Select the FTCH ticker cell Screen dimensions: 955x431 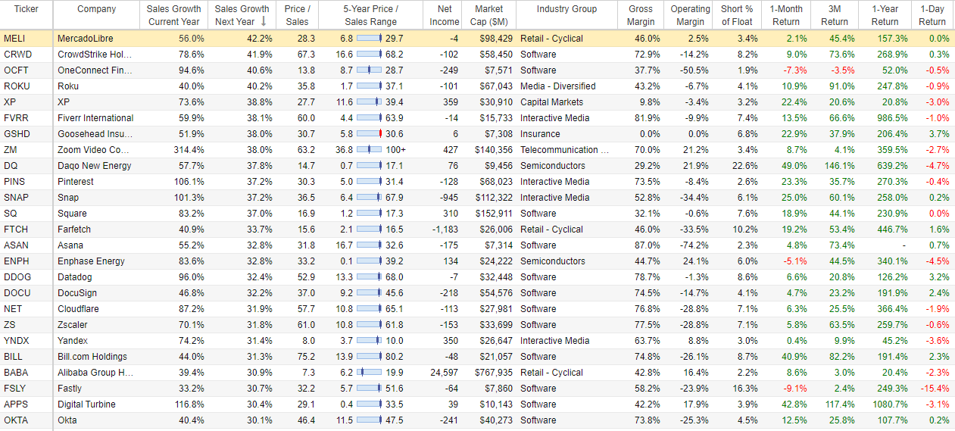(15, 230)
